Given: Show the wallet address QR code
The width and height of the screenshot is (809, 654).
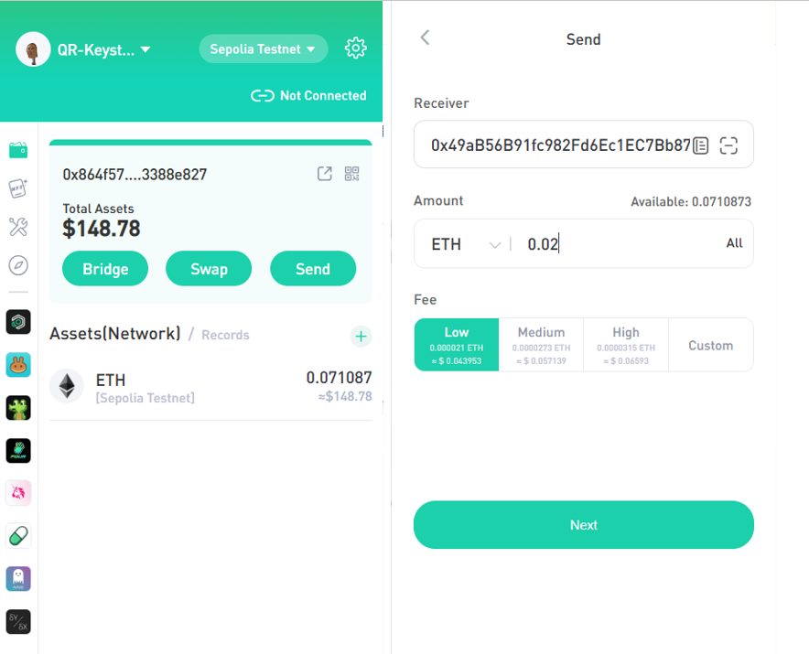Looking at the screenshot, I should [x=352, y=174].
